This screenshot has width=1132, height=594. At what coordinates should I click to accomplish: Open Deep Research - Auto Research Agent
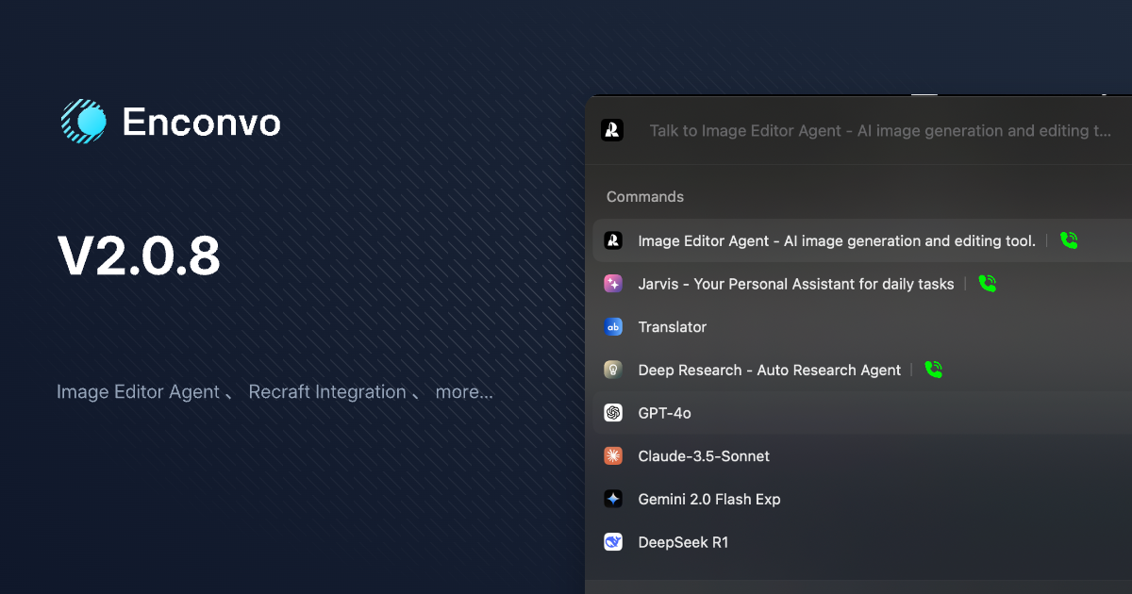click(861, 370)
